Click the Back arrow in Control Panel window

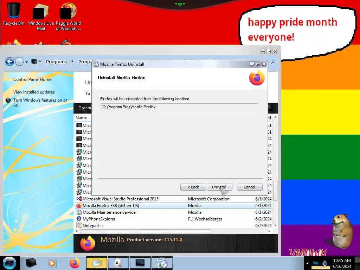click(9, 62)
